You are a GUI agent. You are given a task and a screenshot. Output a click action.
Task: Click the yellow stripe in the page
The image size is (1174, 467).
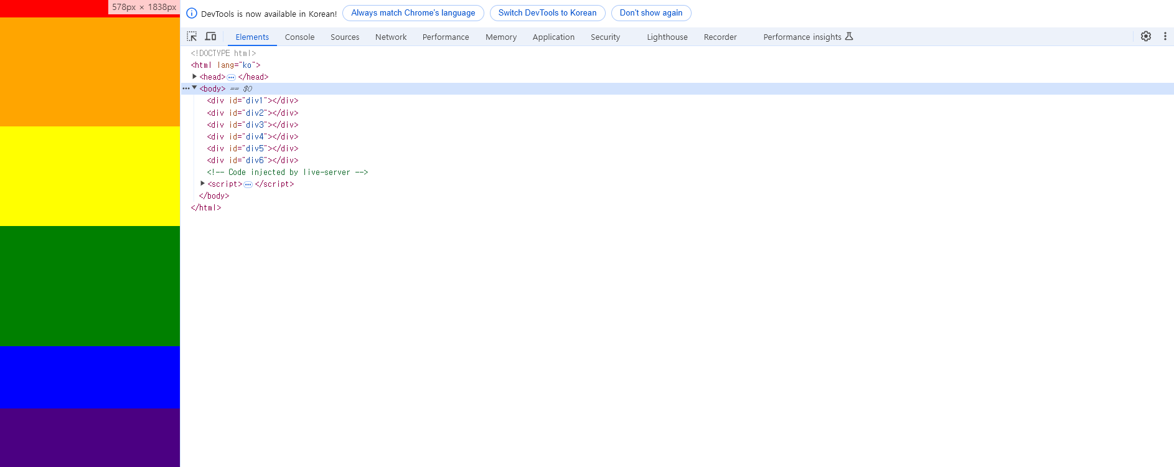click(x=90, y=176)
